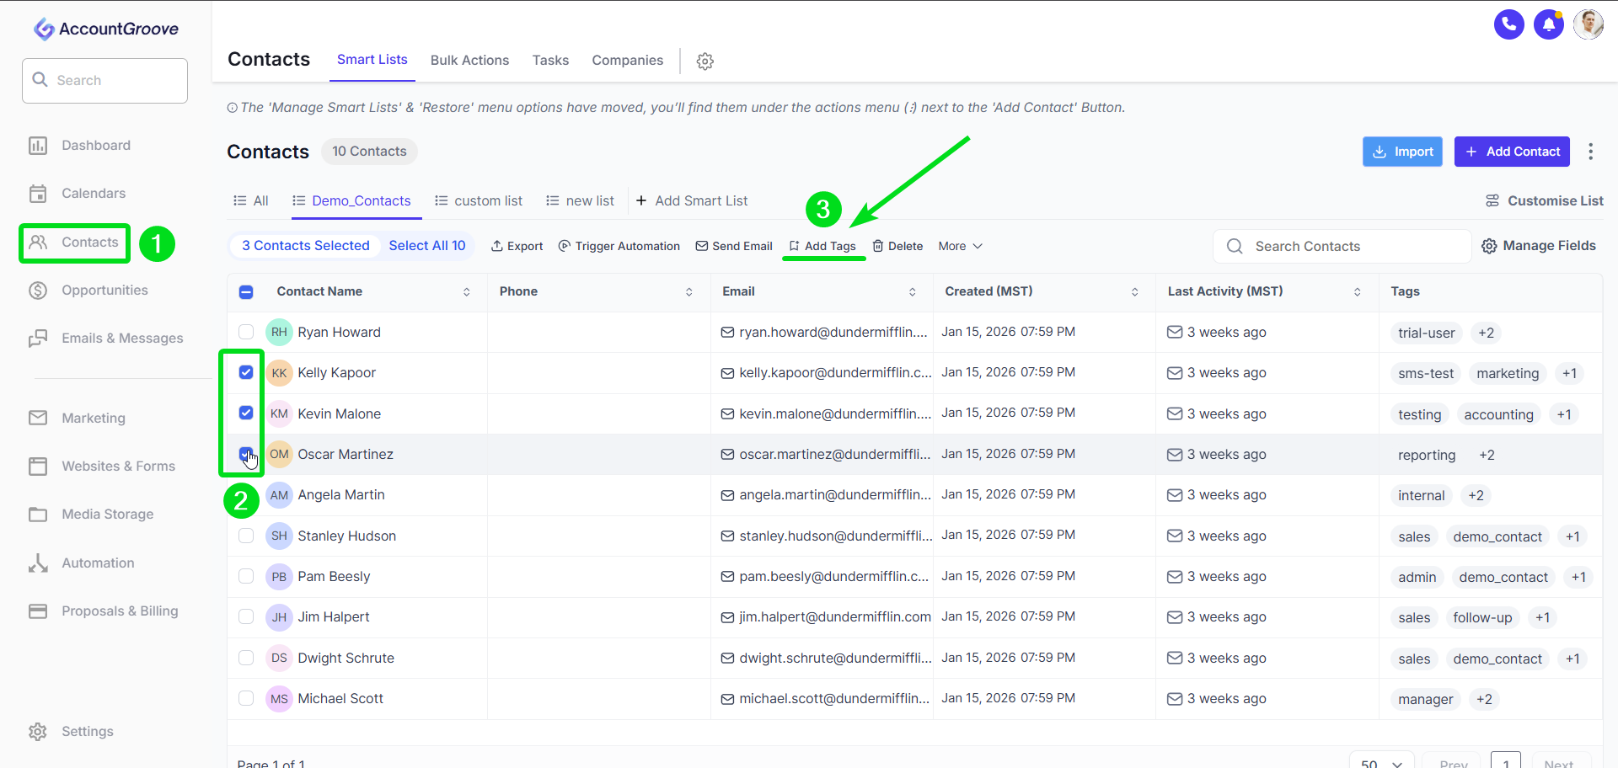This screenshot has height=768, width=1618.
Task: Expand Michael Scott's +2 tags
Action: pyautogui.click(x=1485, y=700)
